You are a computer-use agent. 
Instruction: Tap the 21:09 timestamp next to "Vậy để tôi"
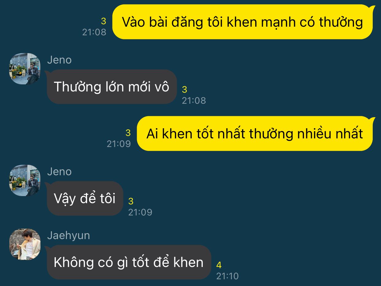(140, 212)
